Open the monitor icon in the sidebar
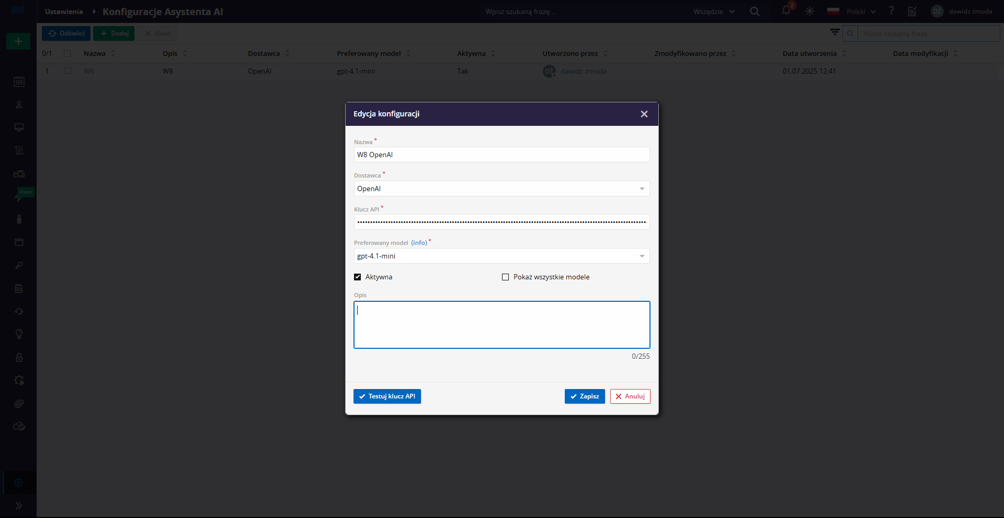This screenshot has width=1004, height=518. [19, 127]
